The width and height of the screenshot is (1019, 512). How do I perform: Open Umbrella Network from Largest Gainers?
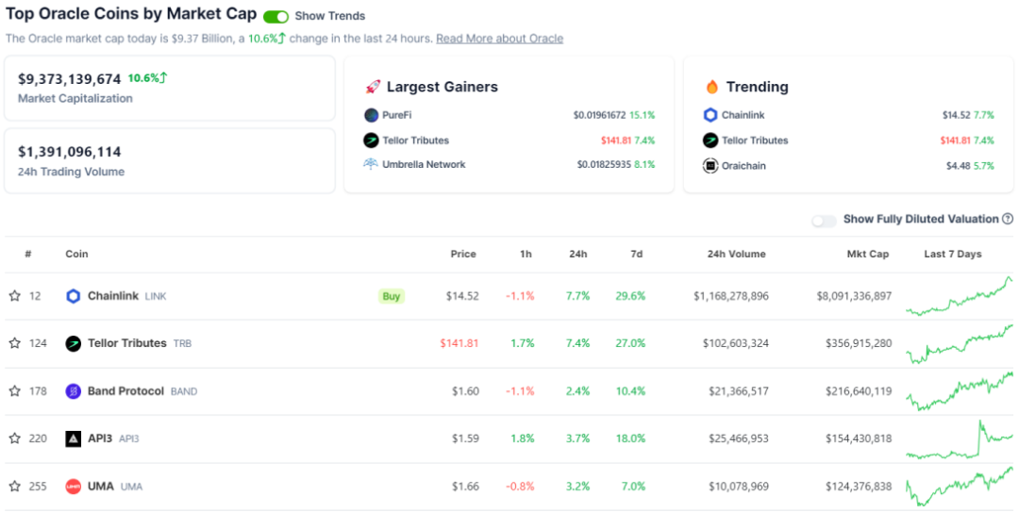point(424,164)
